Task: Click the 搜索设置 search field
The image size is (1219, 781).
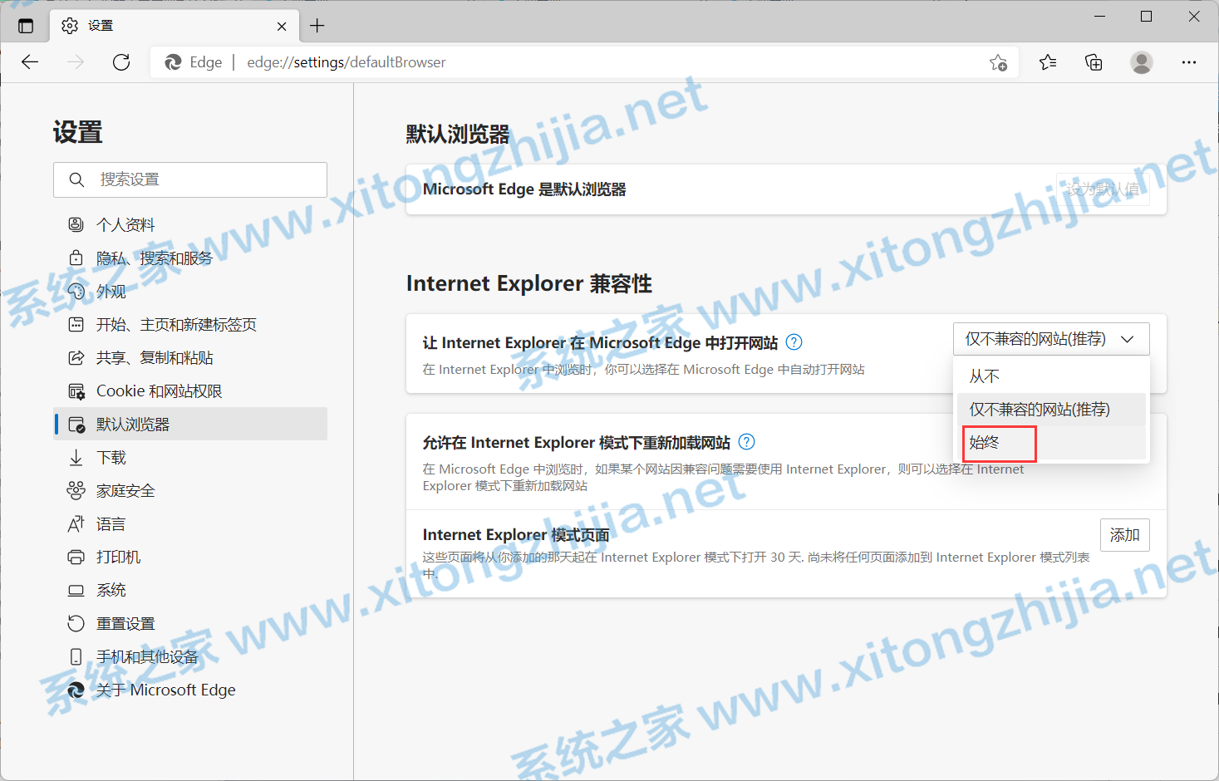Action: click(x=189, y=179)
